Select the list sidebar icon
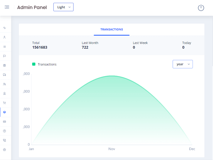Image resolution: width=213 pixels, height=160 pixels. (4, 47)
